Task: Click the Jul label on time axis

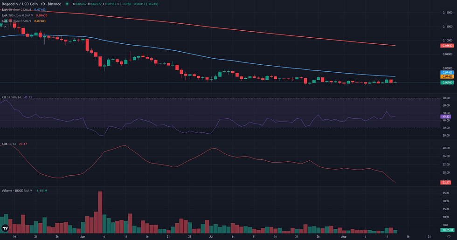Action: click(x=211, y=237)
